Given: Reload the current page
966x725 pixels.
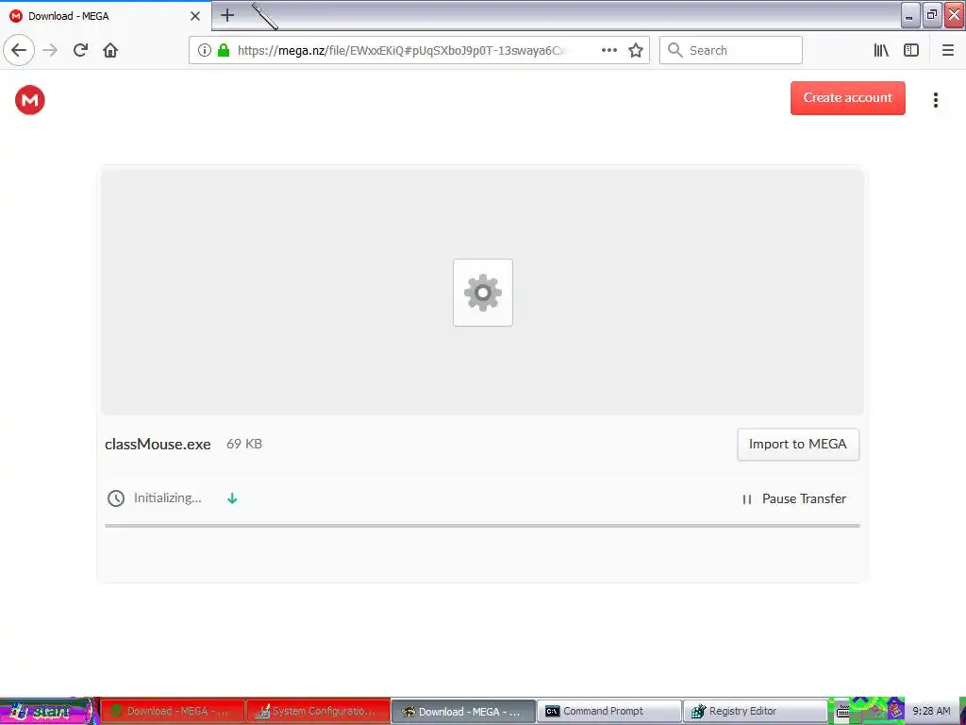Looking at the screenshot, I should coord(81,50).
